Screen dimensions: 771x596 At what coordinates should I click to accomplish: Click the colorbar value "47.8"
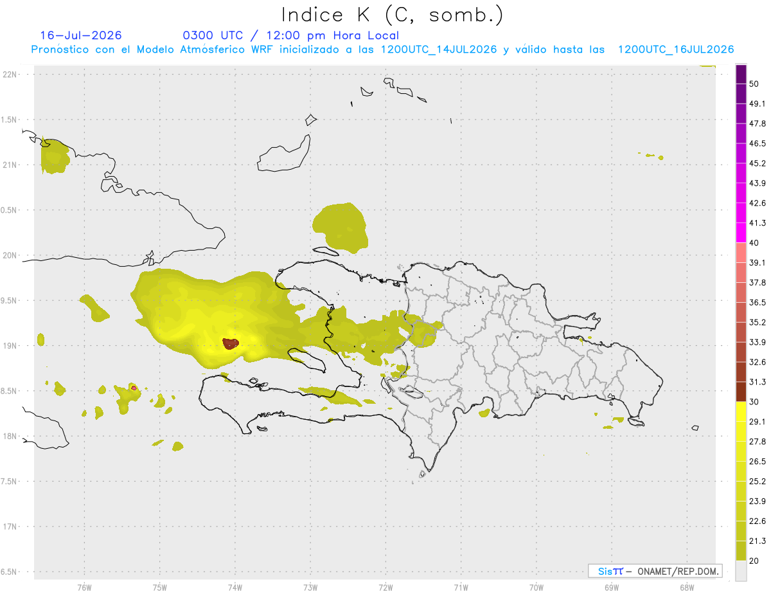coord(758,123)
